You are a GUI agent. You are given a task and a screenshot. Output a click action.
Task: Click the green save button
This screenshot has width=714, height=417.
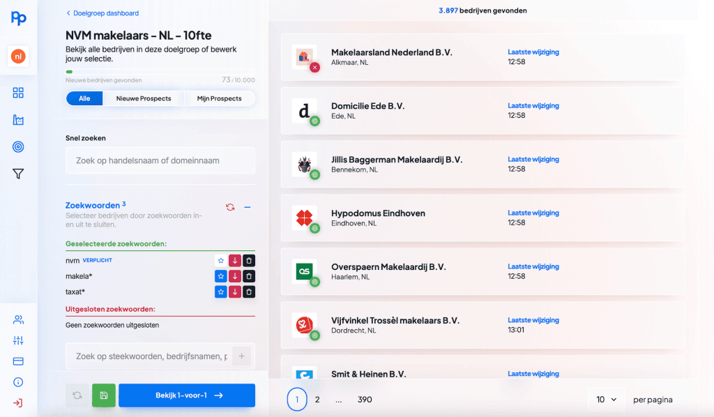point(103,395)
